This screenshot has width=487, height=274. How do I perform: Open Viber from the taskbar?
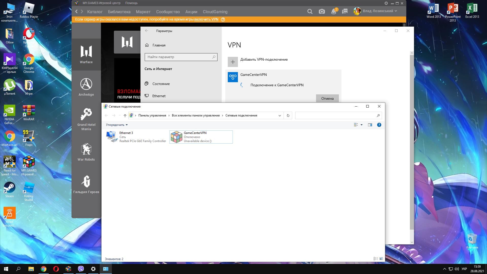81,269
